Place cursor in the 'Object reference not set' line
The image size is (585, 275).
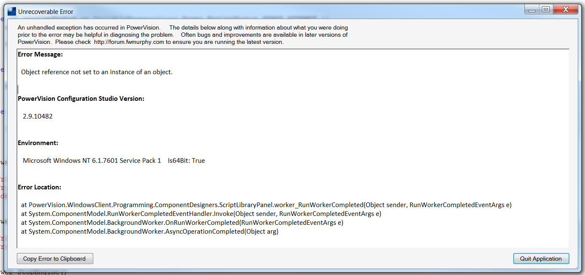[97, 72]
